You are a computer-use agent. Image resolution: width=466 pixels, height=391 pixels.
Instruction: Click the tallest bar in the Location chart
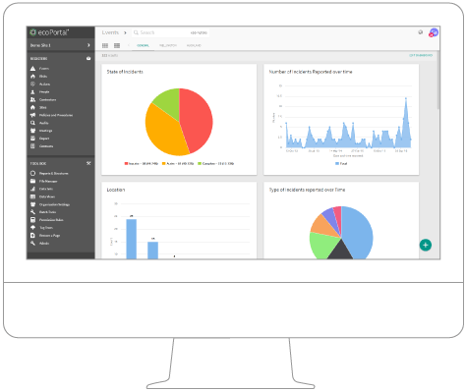pyautogui.click(x=132, y=239)
